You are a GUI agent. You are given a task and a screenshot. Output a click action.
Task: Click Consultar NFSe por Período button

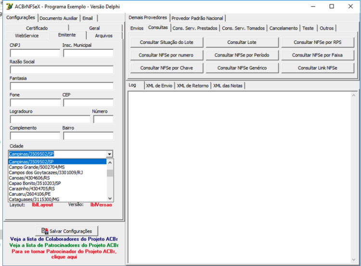242,55
